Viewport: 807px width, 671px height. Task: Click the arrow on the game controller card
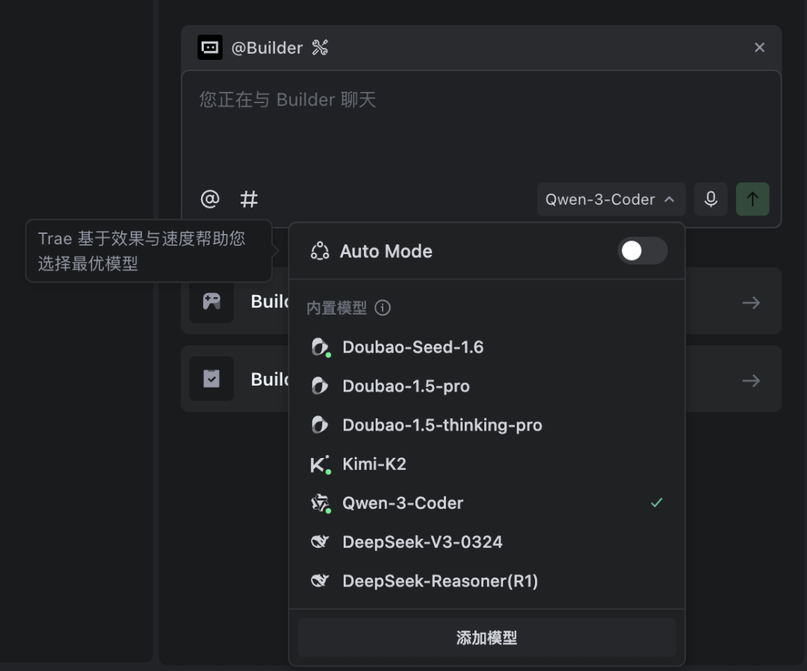(751, 303)
